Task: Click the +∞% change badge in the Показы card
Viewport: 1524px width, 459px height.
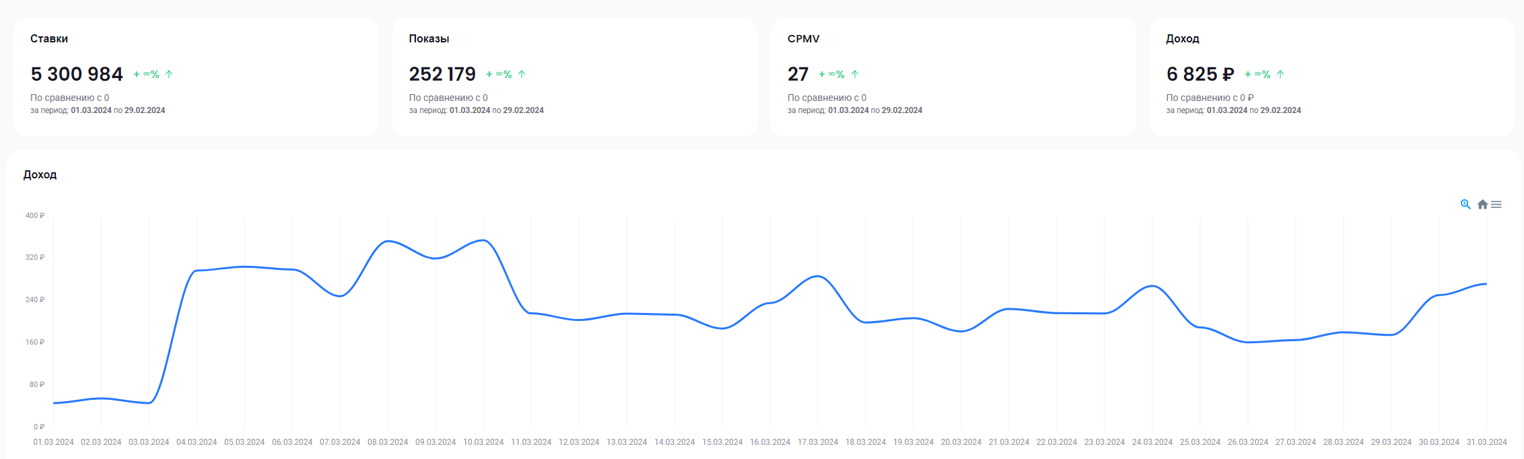Action: 499,74
